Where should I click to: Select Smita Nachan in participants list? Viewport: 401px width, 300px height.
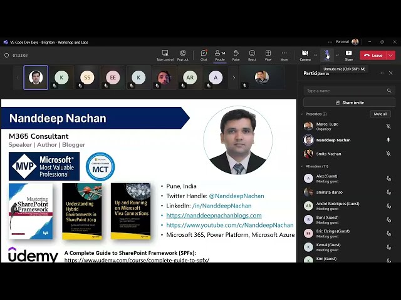tap(349, 154)
